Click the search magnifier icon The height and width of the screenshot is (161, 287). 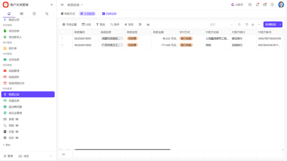click(x=239, y=25)
